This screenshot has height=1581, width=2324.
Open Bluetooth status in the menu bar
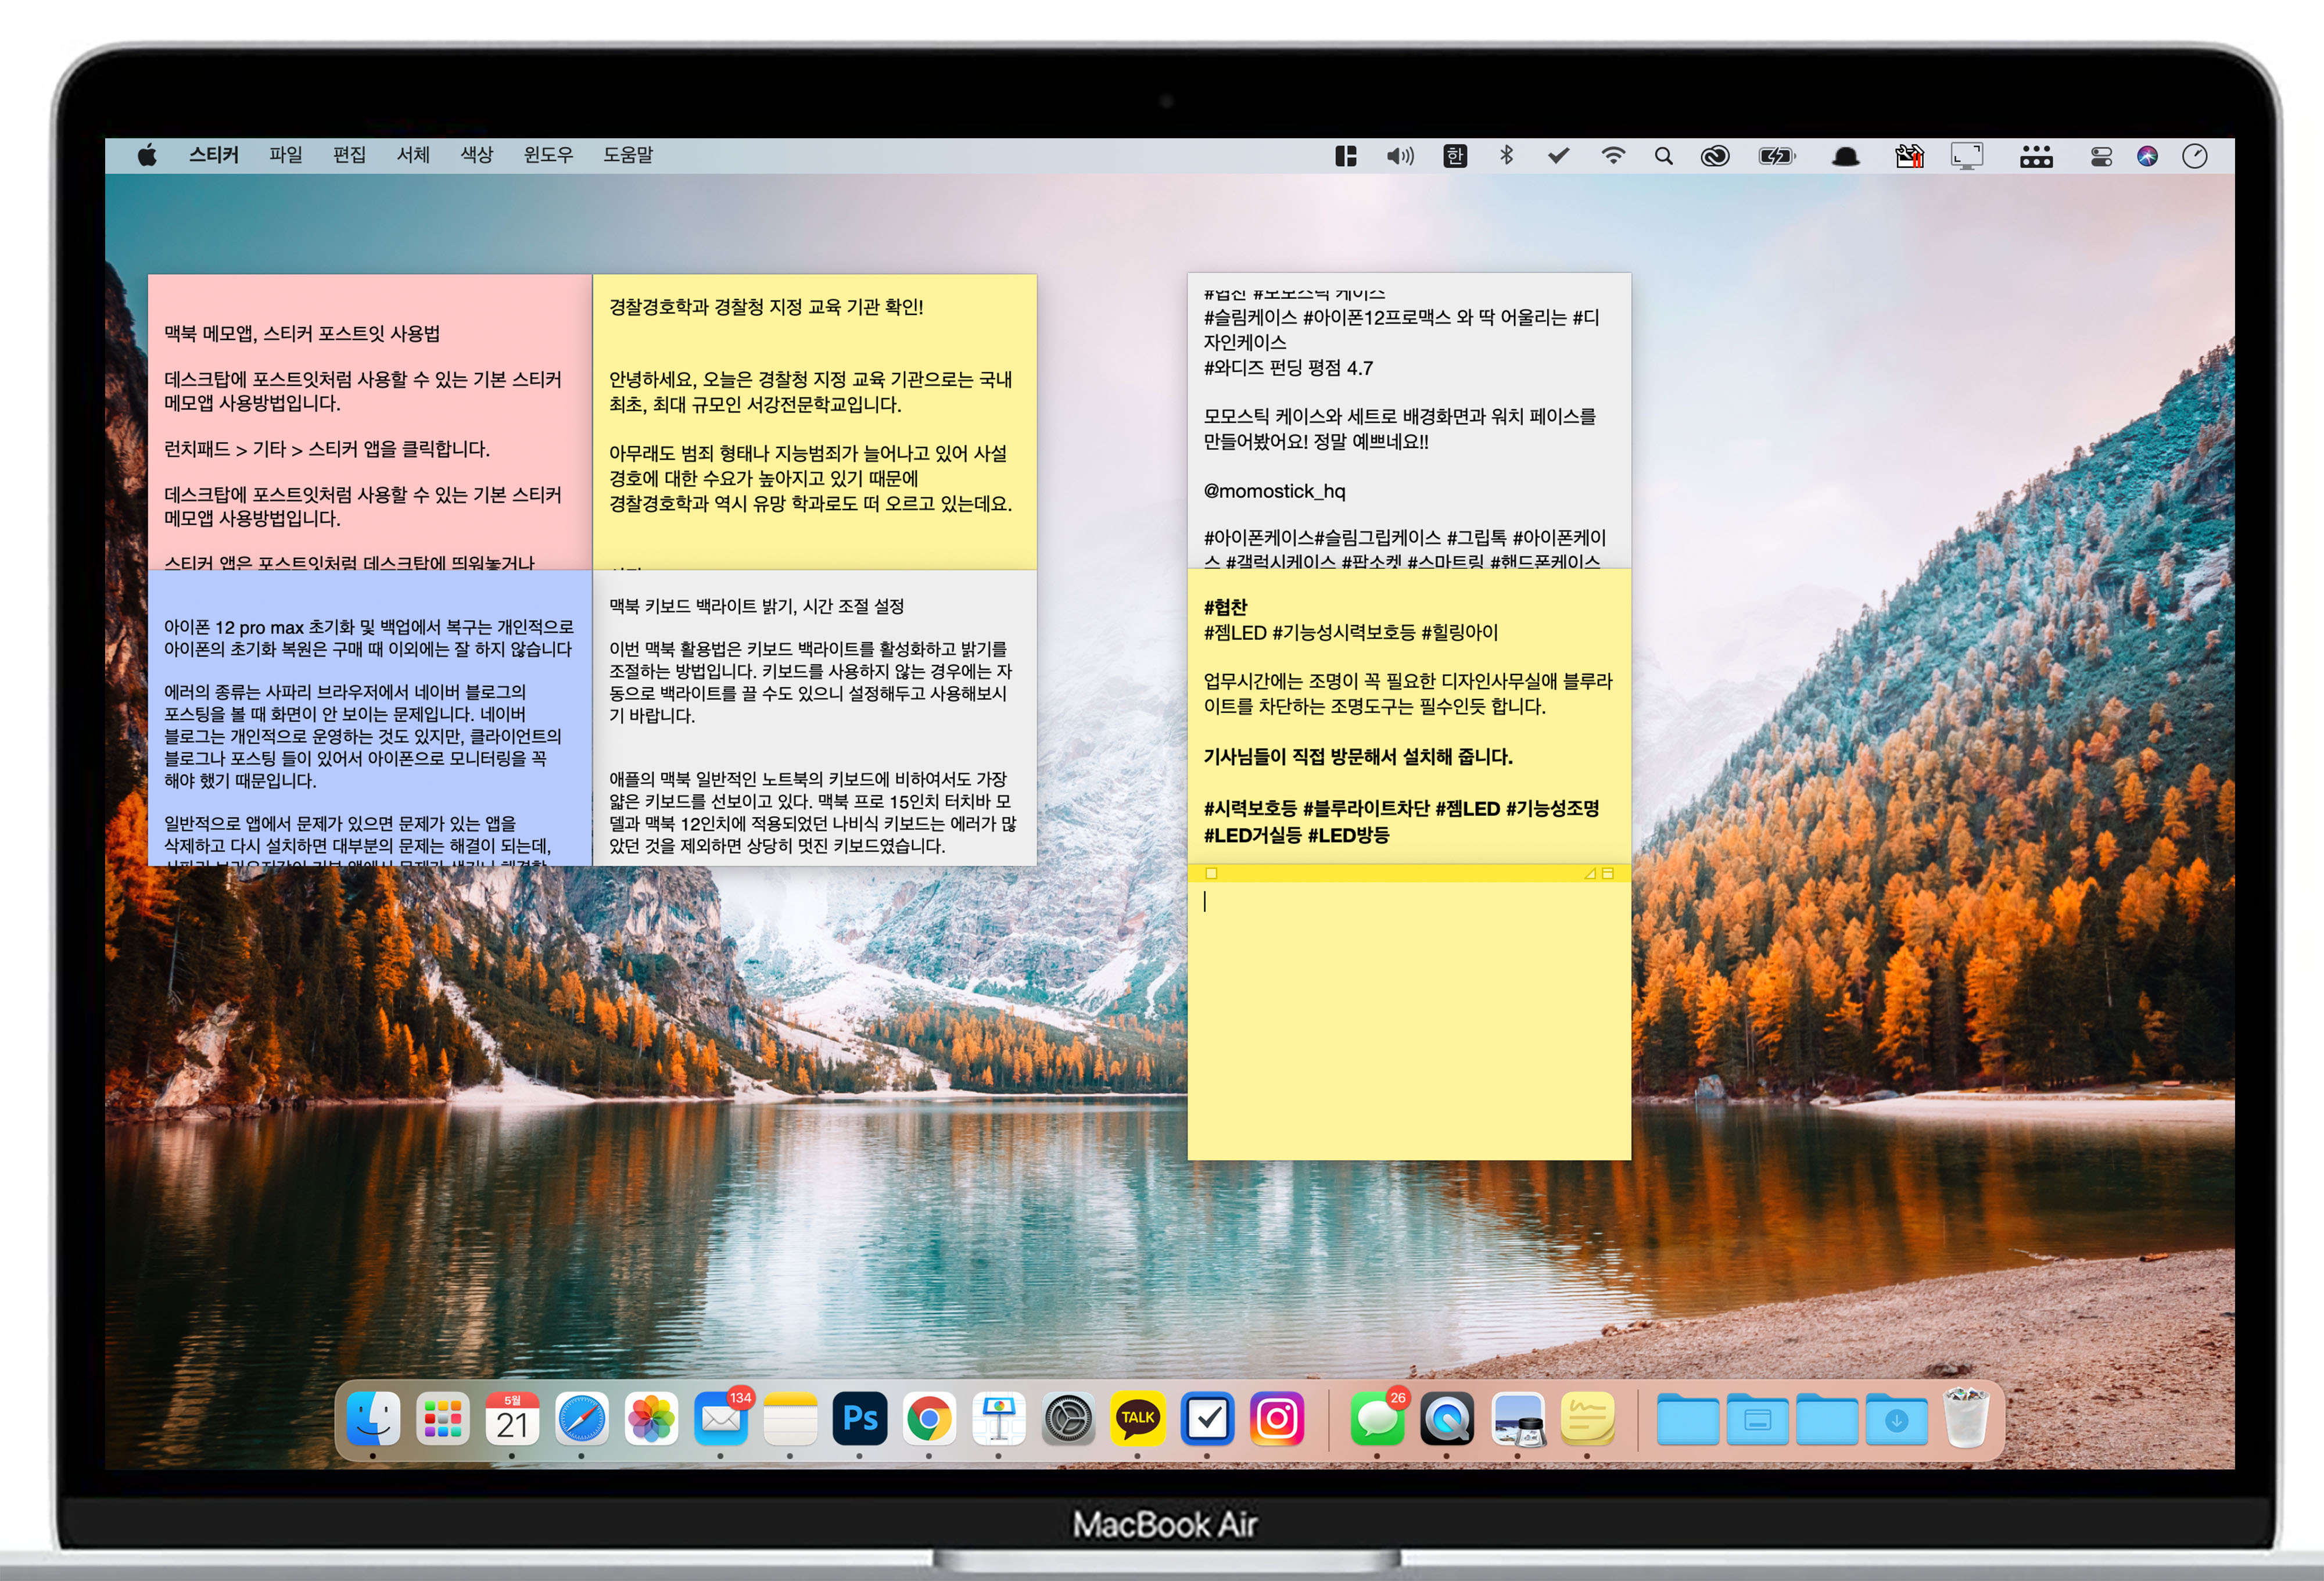pyautogui.click(x=1506, y=156)
